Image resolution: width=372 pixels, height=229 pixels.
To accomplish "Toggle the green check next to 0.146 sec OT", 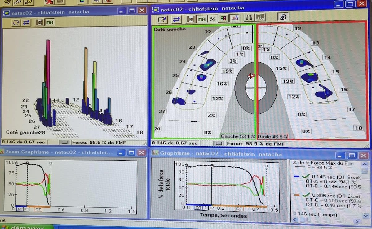I will [306, 177].
